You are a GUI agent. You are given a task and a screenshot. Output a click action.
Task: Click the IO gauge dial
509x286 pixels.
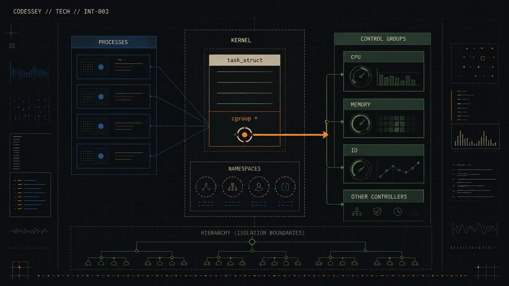click(x=361, y=169)
